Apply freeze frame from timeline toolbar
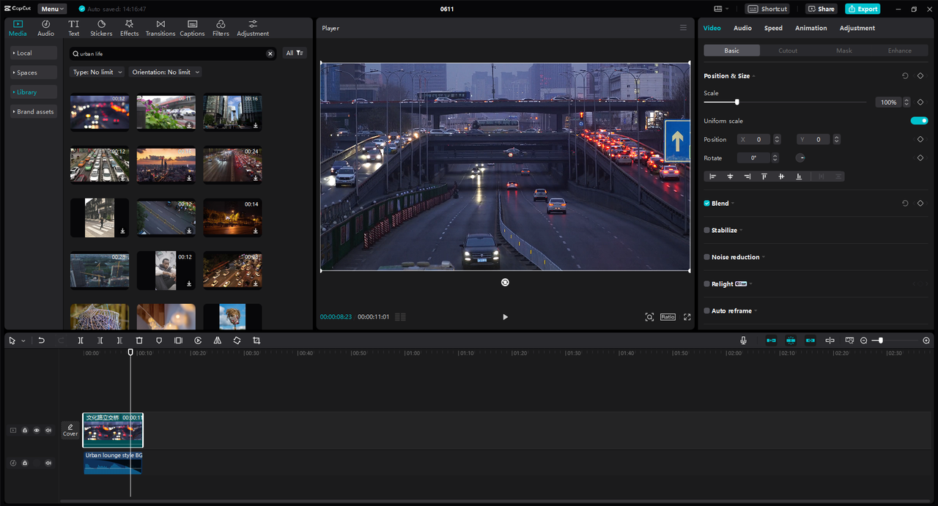The width and height of the screenshot is (938, 506). [x=178, y=341]
